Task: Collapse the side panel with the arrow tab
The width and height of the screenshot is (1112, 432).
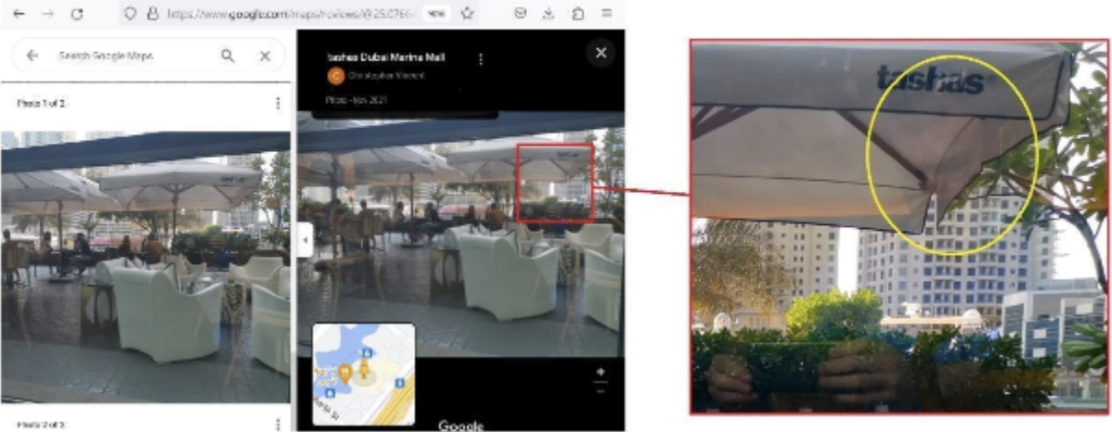Action: 305,240
